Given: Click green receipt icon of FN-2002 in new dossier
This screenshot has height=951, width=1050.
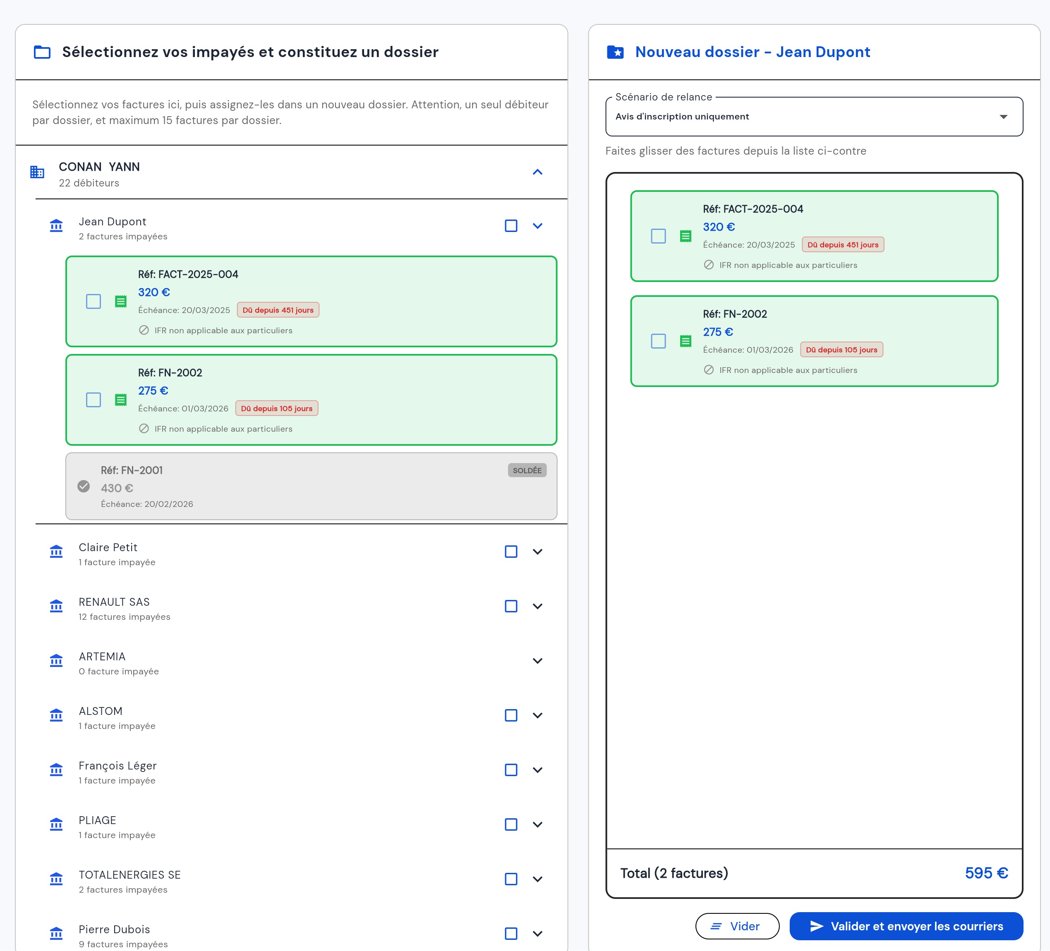Looking at the screenshot, I should [x=686, y=342].
